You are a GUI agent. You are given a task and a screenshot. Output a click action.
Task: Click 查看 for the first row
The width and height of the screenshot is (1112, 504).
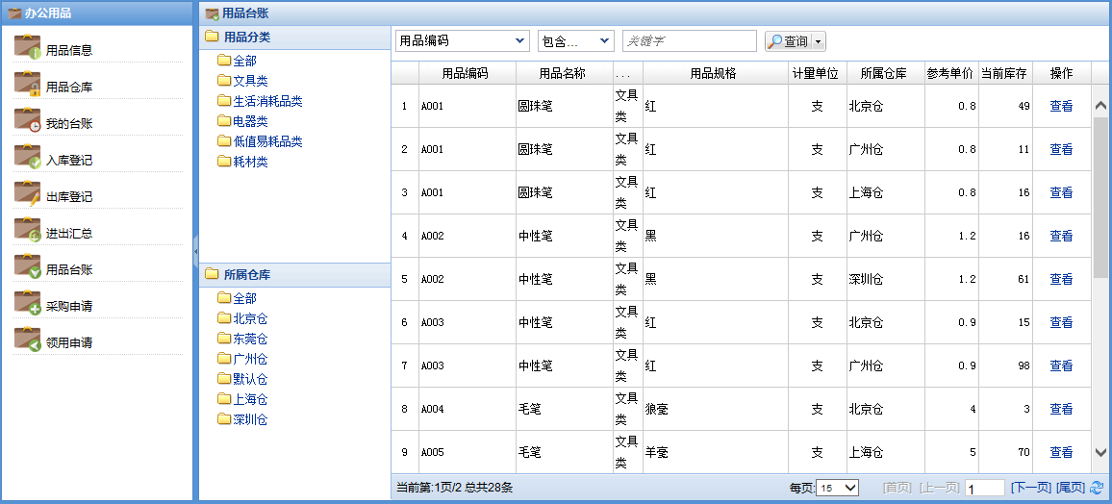pos(1061,106)
